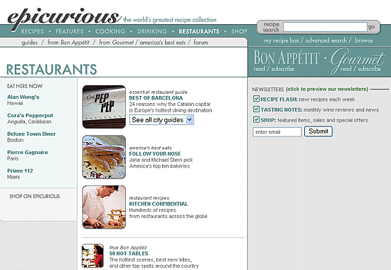The image size is (391, 270).
Task: Click the go search button
Action: [x=371, y=27]
